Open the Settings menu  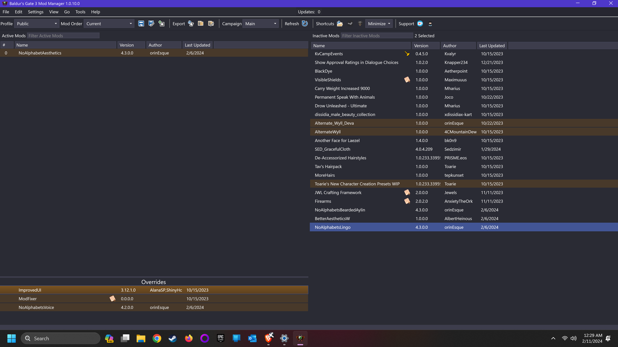[36, 12]
